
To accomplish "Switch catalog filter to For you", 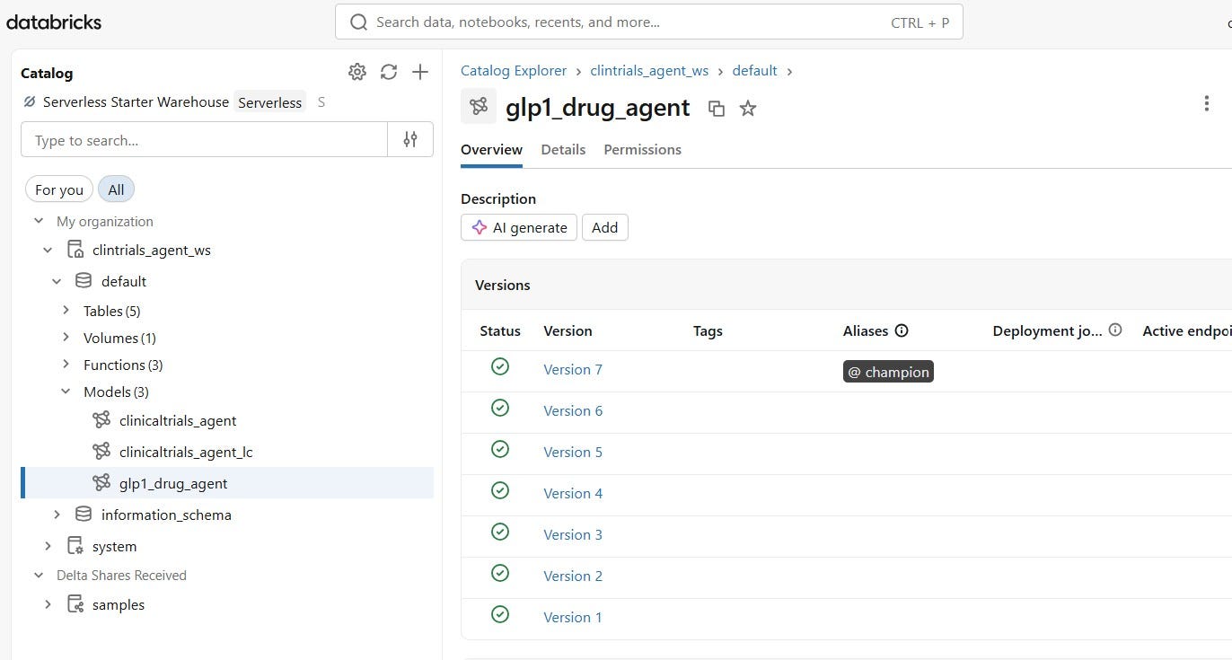I will 59,189.
